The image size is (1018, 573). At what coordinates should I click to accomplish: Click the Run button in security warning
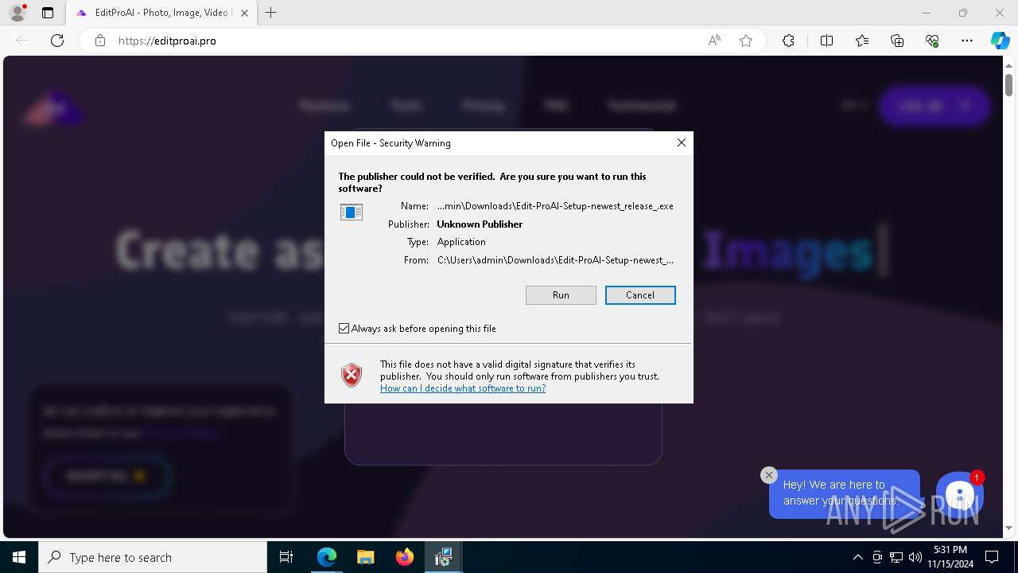[x=561, y=295]
